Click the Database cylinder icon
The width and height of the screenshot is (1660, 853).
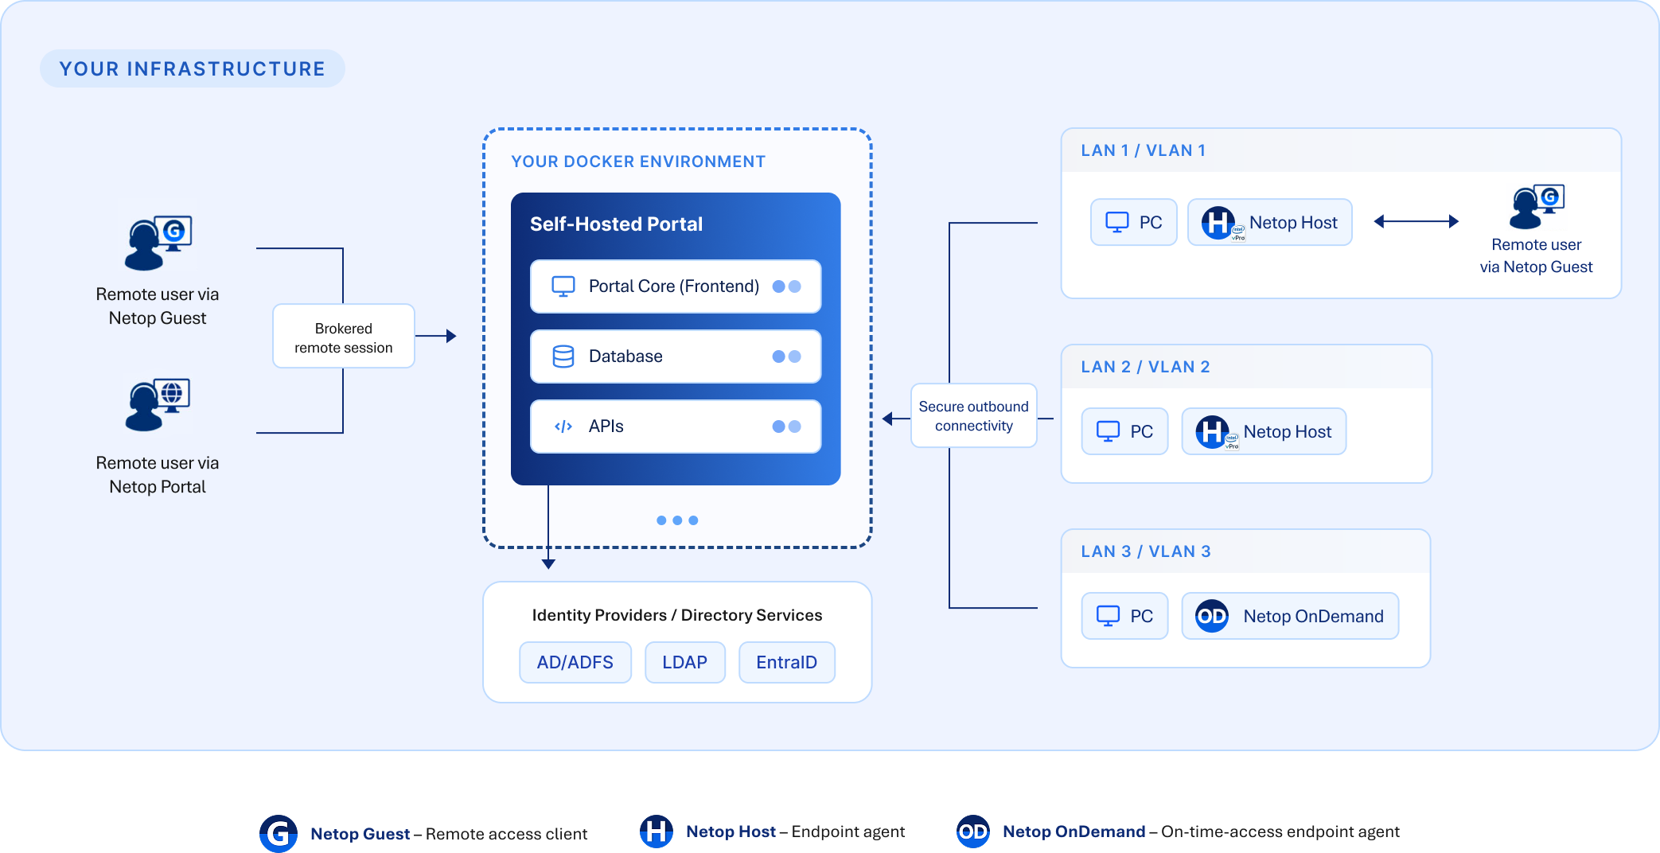[563, 356]
